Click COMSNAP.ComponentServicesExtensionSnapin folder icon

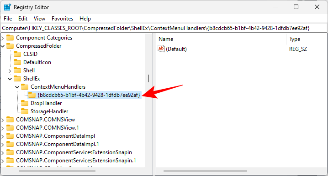coord(10,152)
